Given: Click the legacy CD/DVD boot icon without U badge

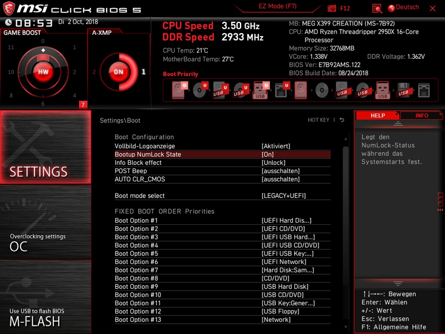Looking at the screenshot, I should click(322, 90).
